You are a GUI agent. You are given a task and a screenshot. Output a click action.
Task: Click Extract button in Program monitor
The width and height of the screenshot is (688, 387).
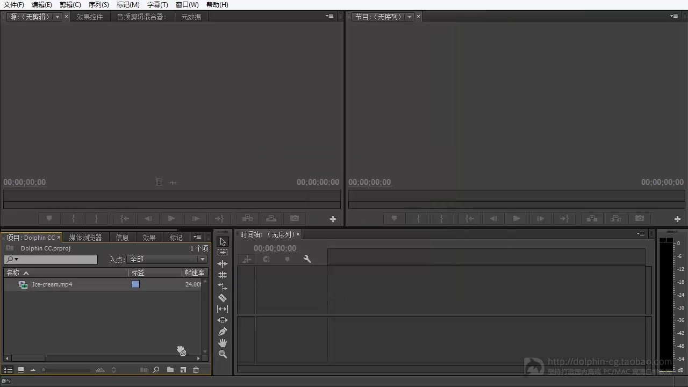coord(615,219)
